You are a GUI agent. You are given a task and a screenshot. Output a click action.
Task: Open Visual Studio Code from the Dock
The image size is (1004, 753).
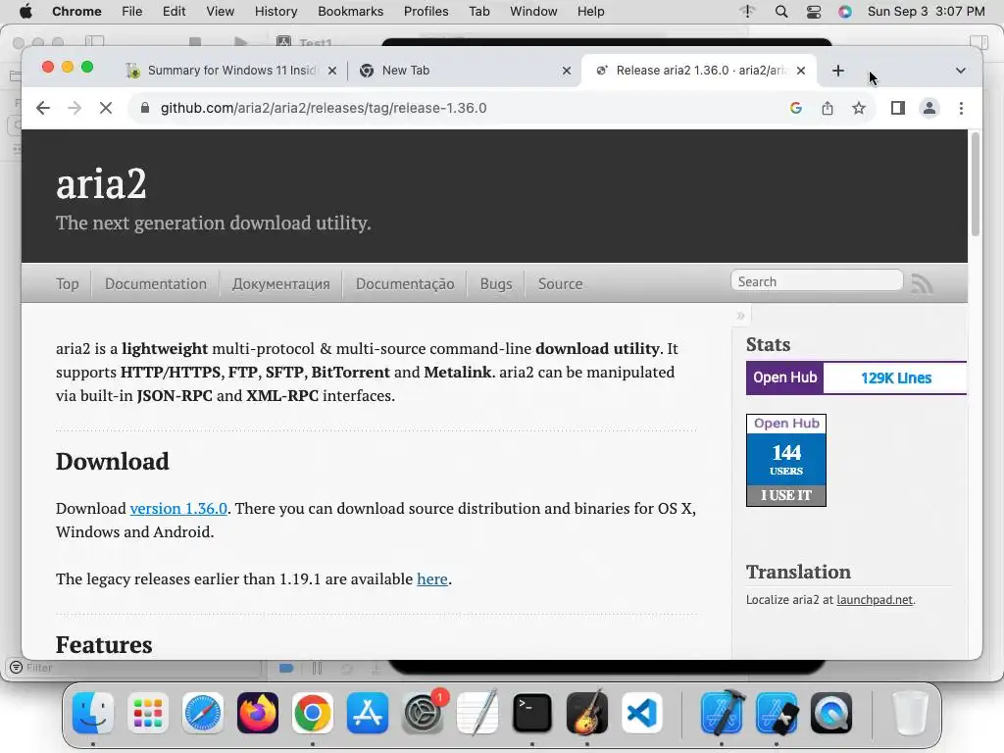642,713
